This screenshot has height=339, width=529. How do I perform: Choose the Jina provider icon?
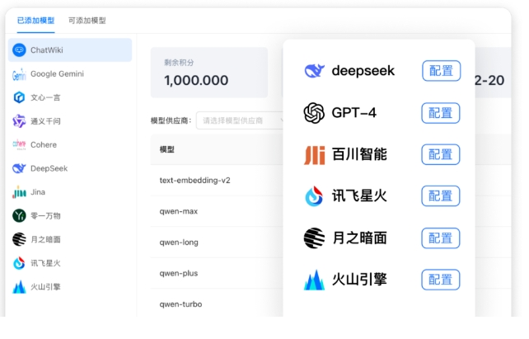pyautogui.click(x=19, y=192)
